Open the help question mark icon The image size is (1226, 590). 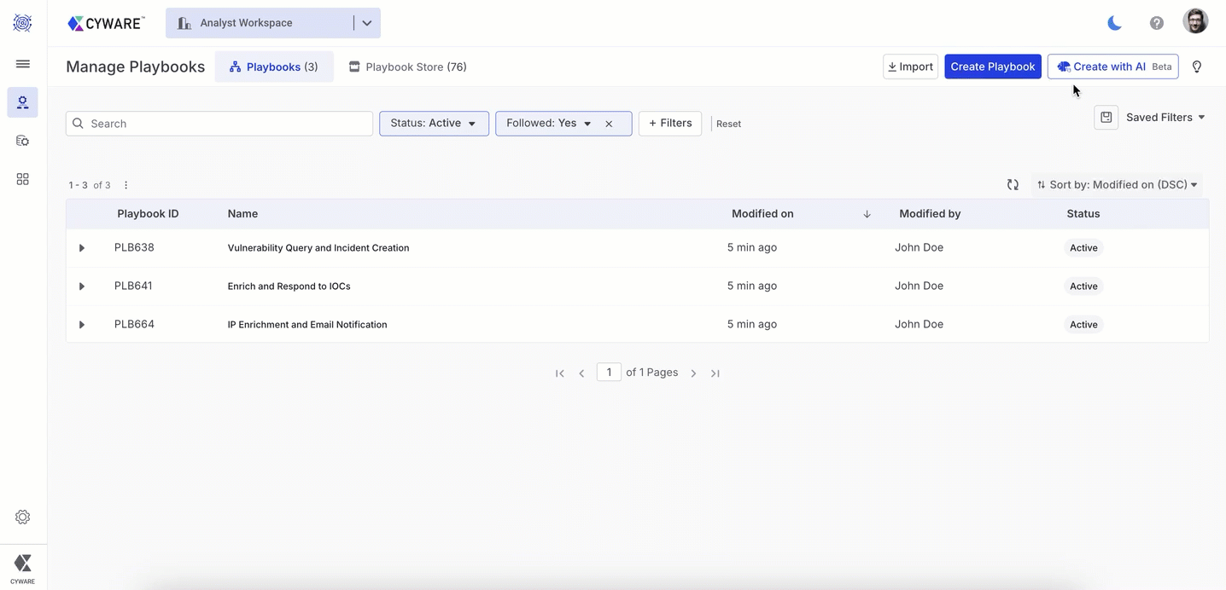(x=1156, y=23)
